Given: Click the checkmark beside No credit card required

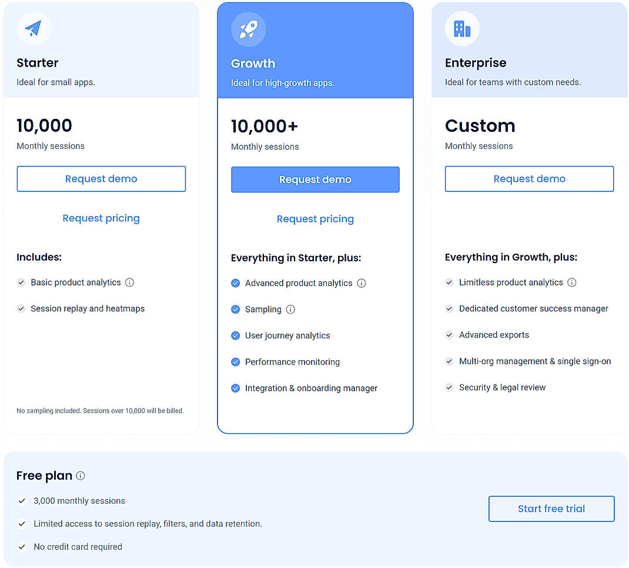Looking at the screenshot, I should 22,547.
